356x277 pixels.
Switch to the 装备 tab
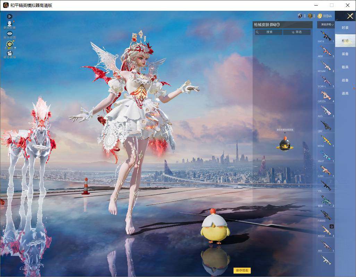pyautogui.click(x=345, y=54)
